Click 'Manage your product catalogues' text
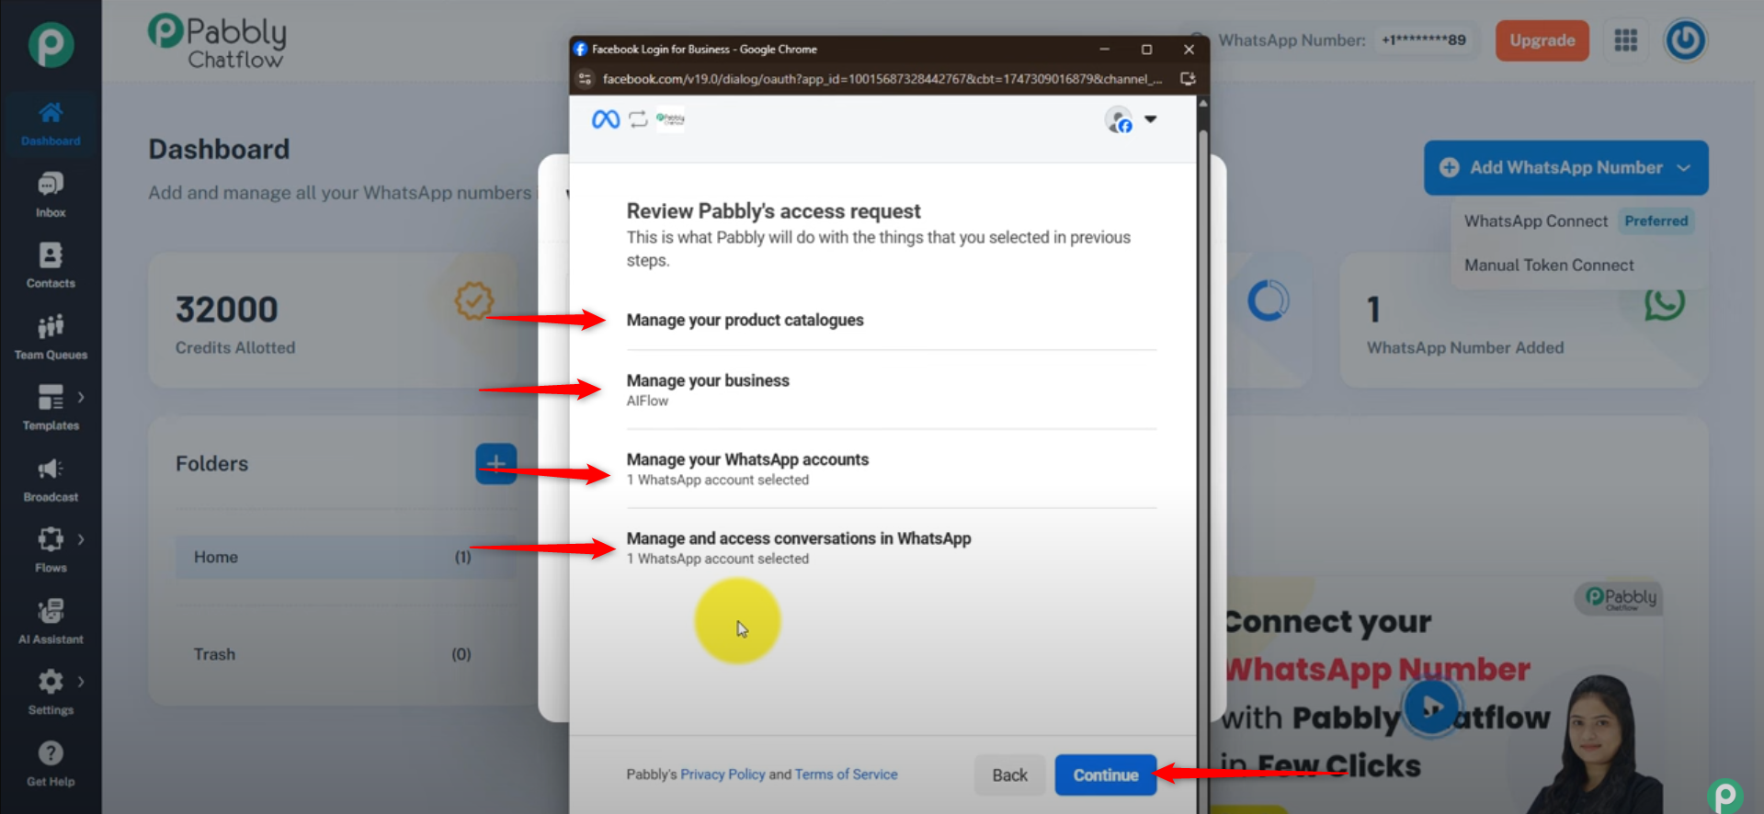 [x=745, y=320]
